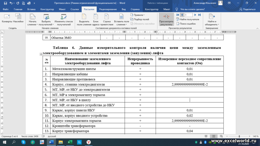Screen dimensions: 260x146
Task: Open Yandex Browser from the taskbar
Action: [89, 142]
